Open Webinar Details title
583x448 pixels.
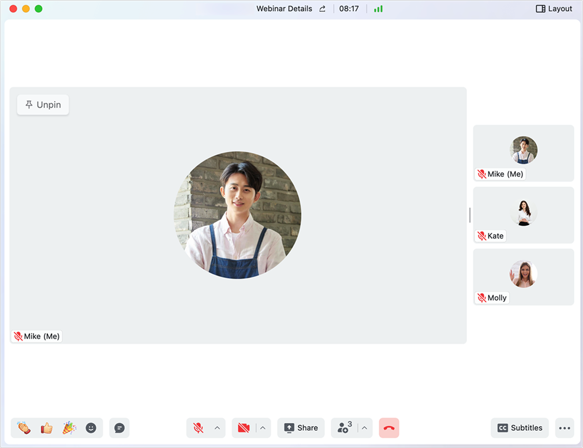pyautogui.click(x=284, y=9)
